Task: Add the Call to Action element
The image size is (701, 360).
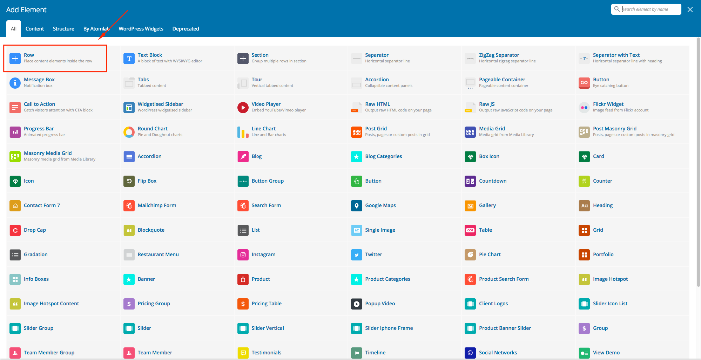Action: point(63,107)
